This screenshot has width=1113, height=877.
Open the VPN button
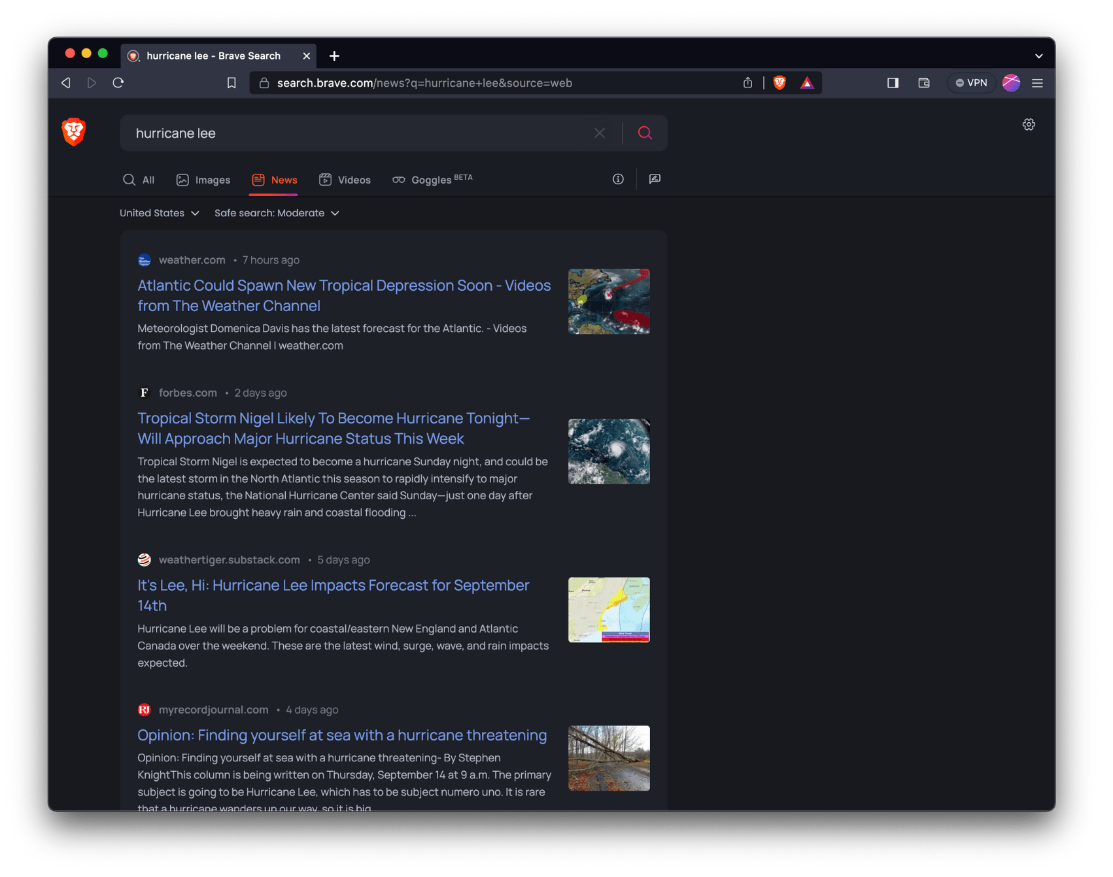coord(971,83)
